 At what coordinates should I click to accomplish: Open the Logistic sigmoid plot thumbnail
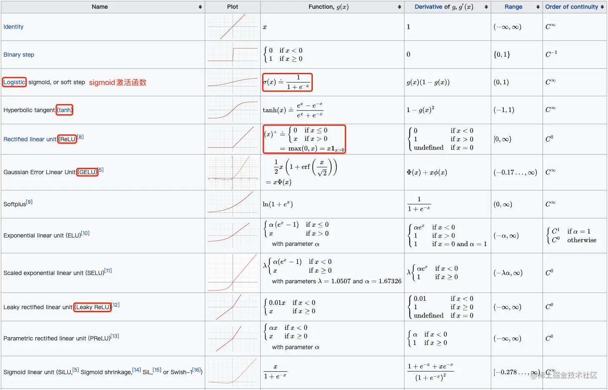[x=233, y=82]
